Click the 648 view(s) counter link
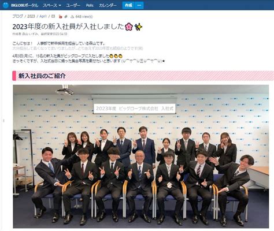 [x=84, y=17]
